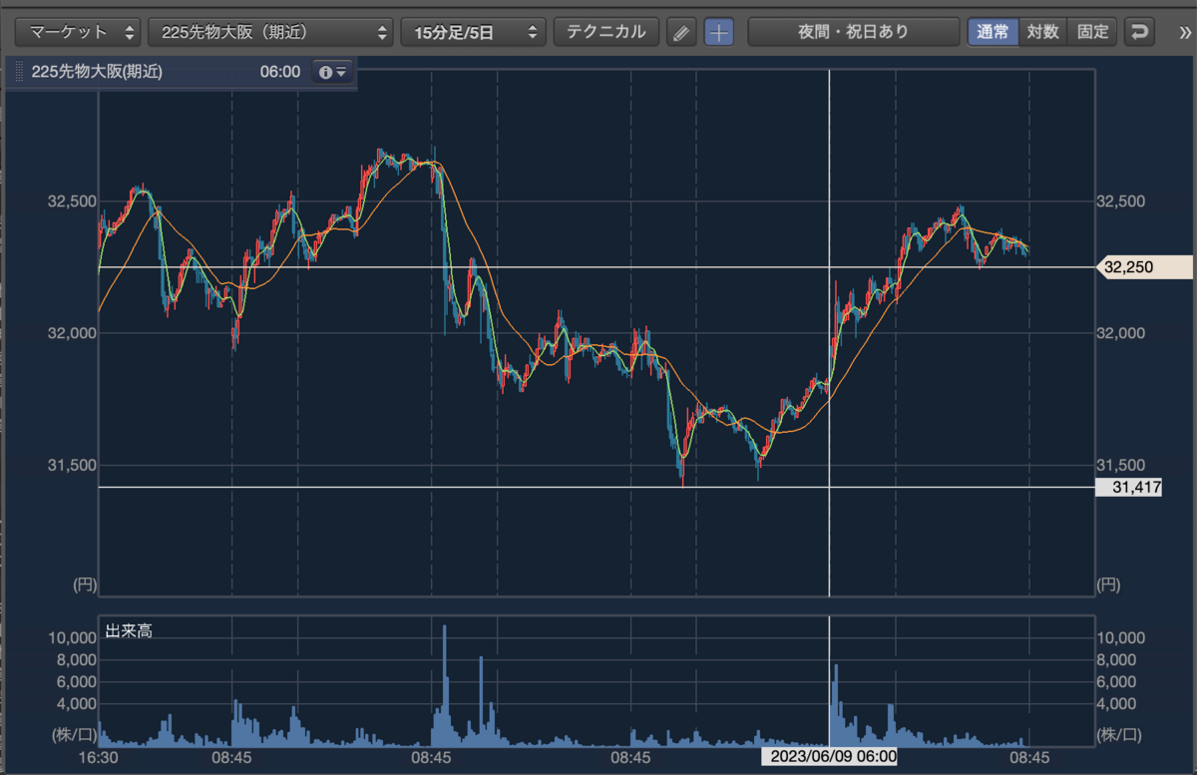Click the 2023/06/09 06:00 date label
This screenshot has height=775, width=1197.
coord(830,757)
